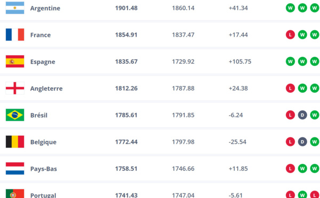
Task: Open the Espagne team link
Action: [43, 62]
